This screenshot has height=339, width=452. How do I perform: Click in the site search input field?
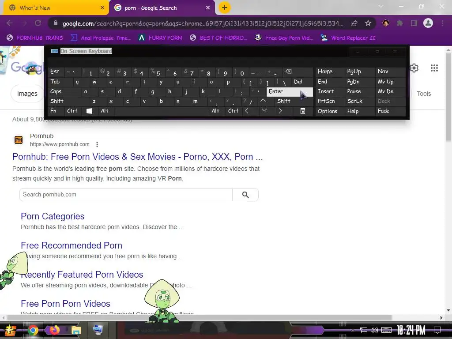click(x=126, y=195)
